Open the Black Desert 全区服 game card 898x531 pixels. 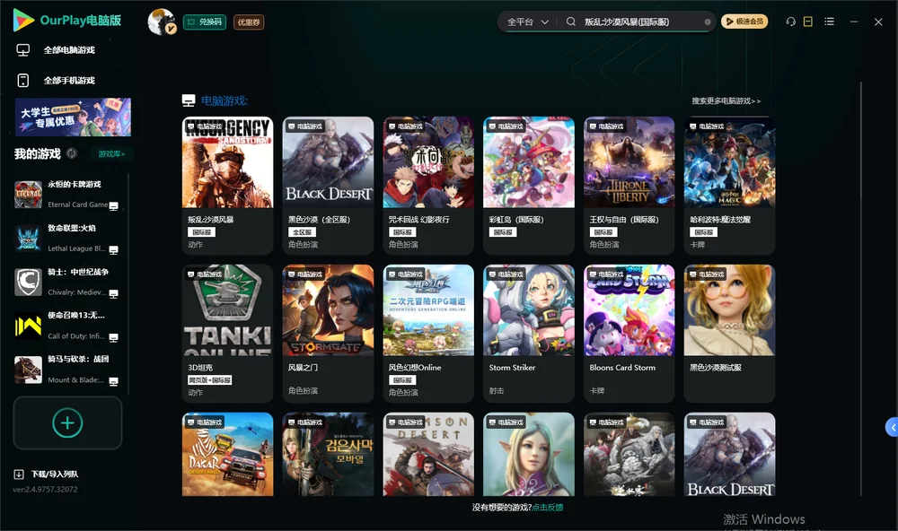(328, 186)
